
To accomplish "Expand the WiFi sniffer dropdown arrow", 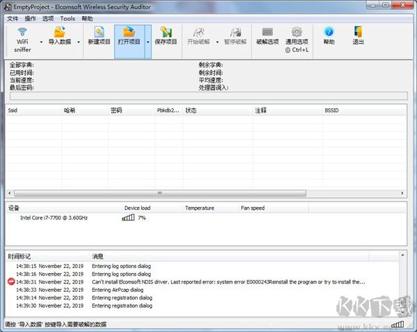I will (41, 42).
